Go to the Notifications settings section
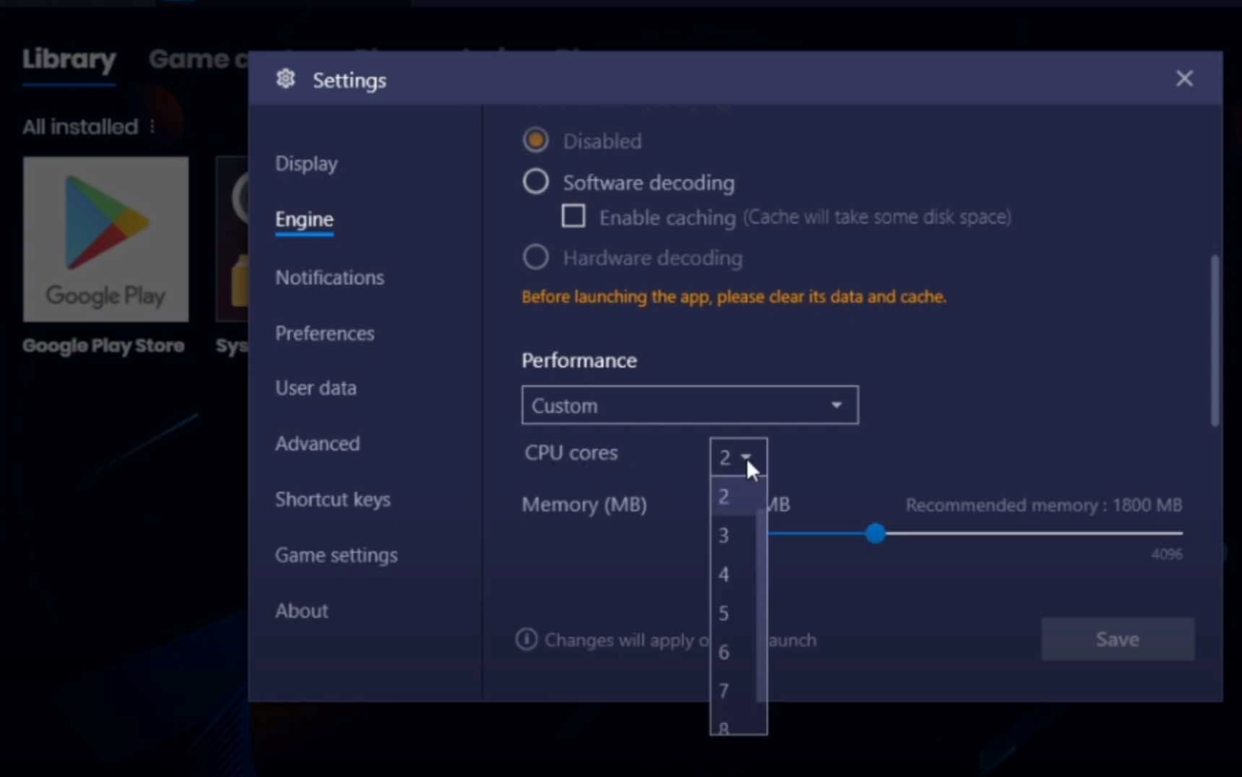 [x=329, y=277]
